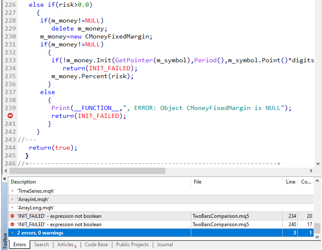Select the Errors tab
322x250 pixels.
click(20, 245)
